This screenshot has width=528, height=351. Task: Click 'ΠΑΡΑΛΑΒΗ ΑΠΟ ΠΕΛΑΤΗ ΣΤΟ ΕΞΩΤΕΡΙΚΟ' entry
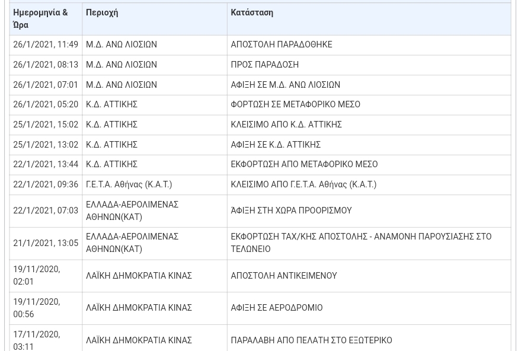[311, 340]
